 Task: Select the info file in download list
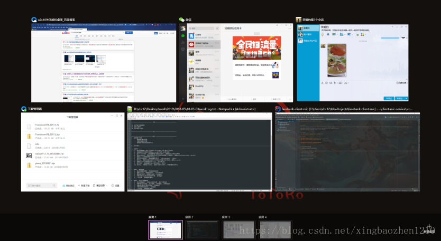click(73, 146)
